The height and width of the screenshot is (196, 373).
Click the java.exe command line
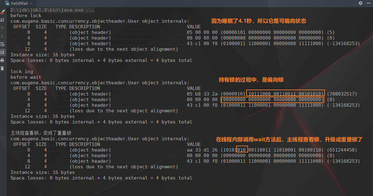[x=53, y=10]
